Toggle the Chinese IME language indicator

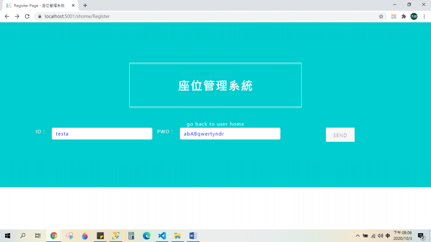tap(388, 236)
